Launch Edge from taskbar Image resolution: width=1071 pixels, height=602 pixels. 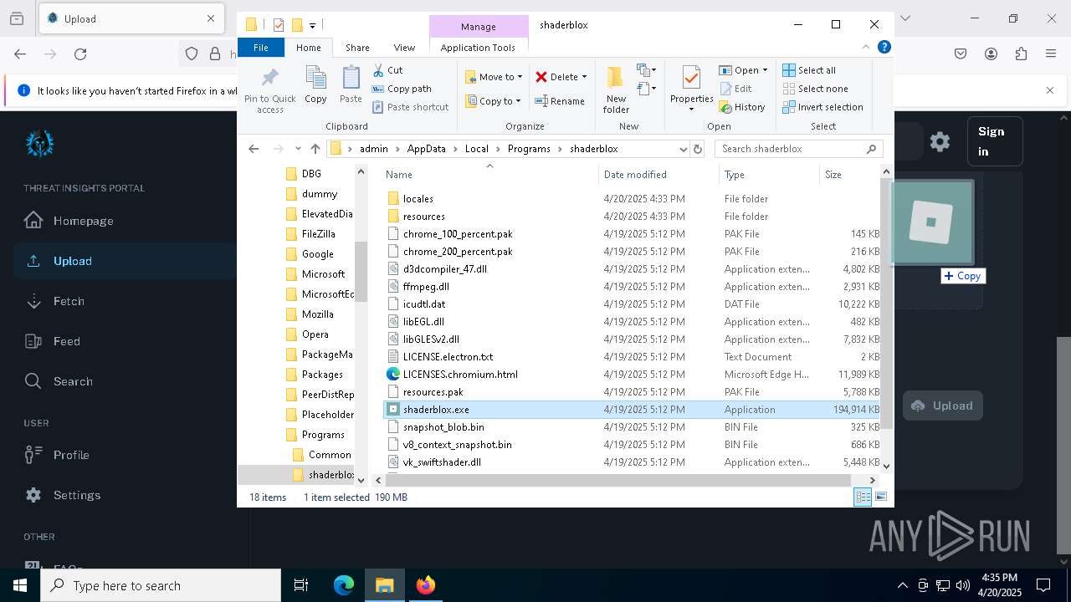344,585
